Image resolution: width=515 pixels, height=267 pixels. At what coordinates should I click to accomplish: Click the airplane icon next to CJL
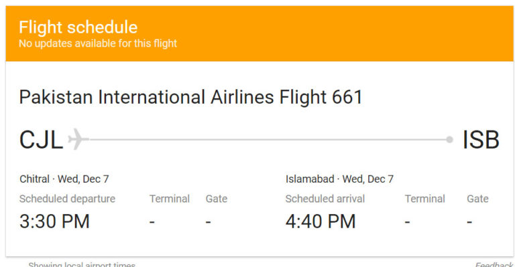click(x=78, y=139)
